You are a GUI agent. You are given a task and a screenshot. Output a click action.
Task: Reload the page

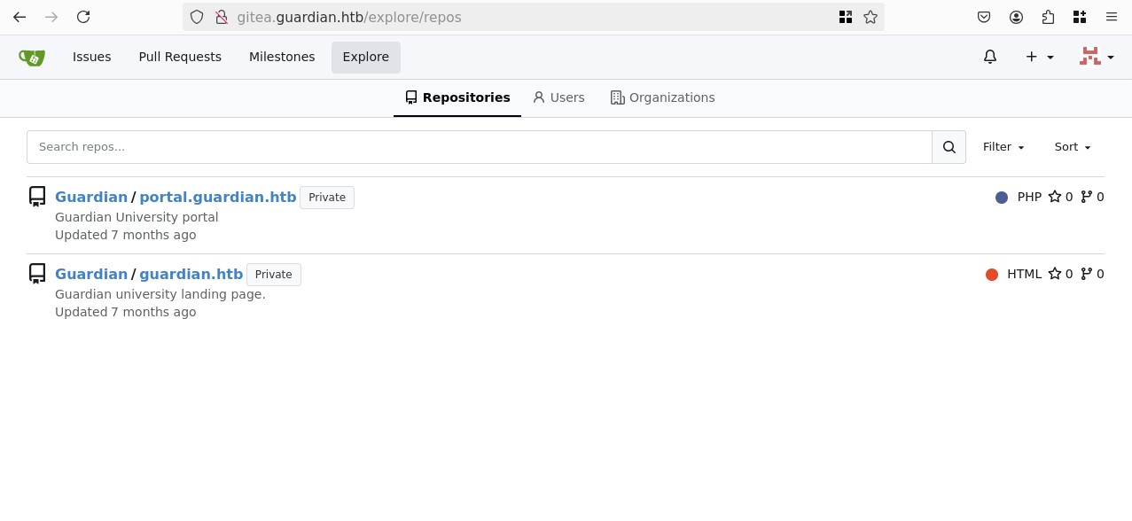pos(83,17)
